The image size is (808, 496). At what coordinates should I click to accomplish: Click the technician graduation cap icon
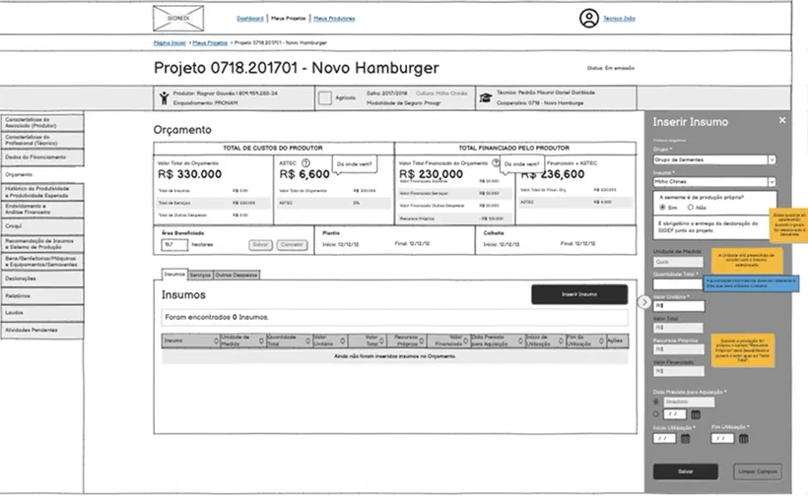(486, 97)
